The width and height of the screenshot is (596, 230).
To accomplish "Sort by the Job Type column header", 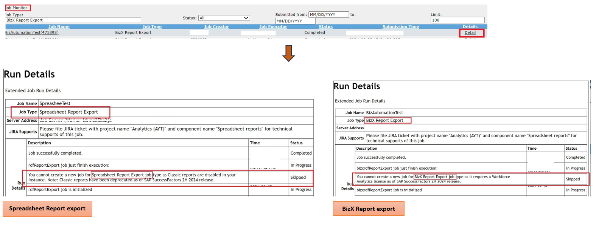I will (152, 27).
